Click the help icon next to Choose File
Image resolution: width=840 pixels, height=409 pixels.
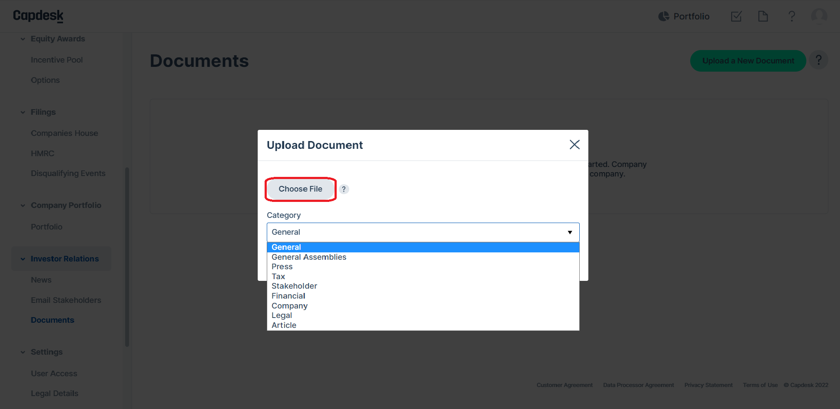pos(344,189)
